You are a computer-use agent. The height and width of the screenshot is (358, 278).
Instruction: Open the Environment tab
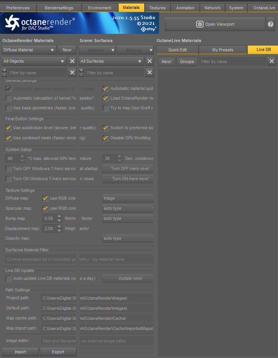[100, 8]
